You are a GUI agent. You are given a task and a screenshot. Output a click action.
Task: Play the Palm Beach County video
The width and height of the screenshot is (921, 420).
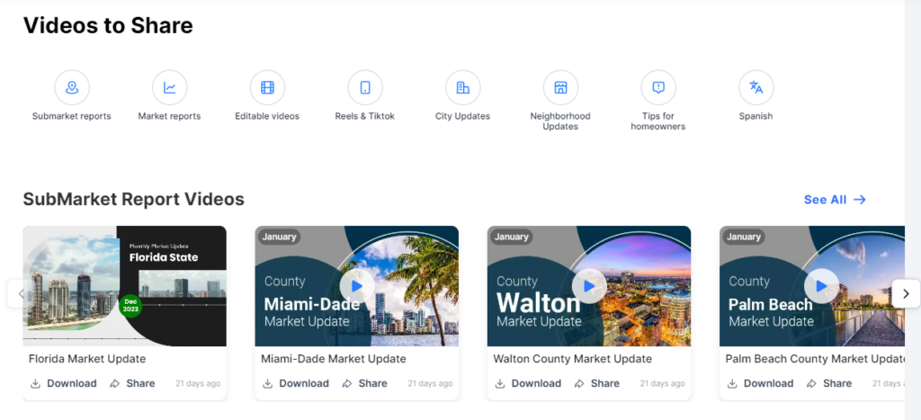821,286
